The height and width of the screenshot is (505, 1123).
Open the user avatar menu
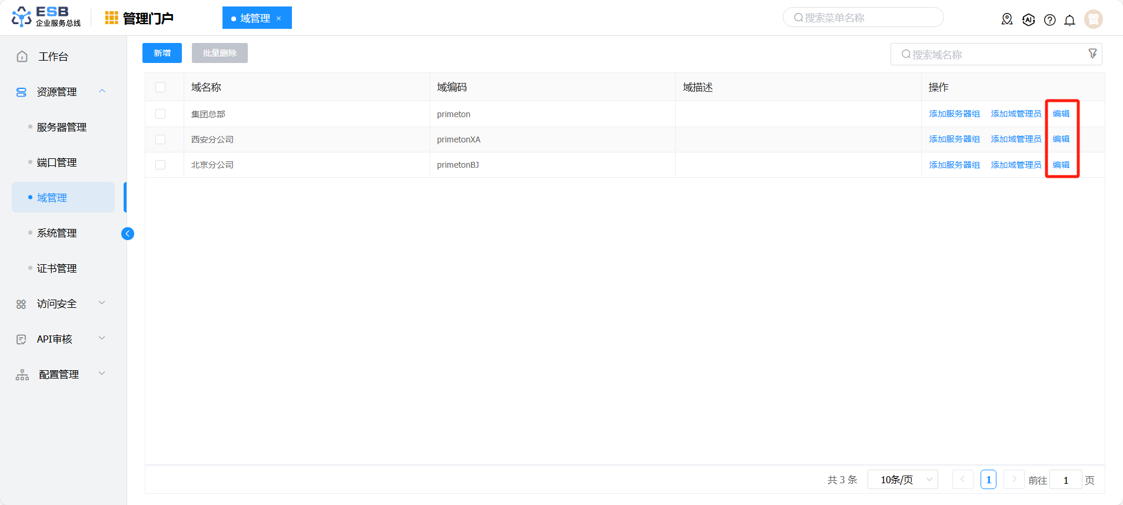coord(1094,19)
